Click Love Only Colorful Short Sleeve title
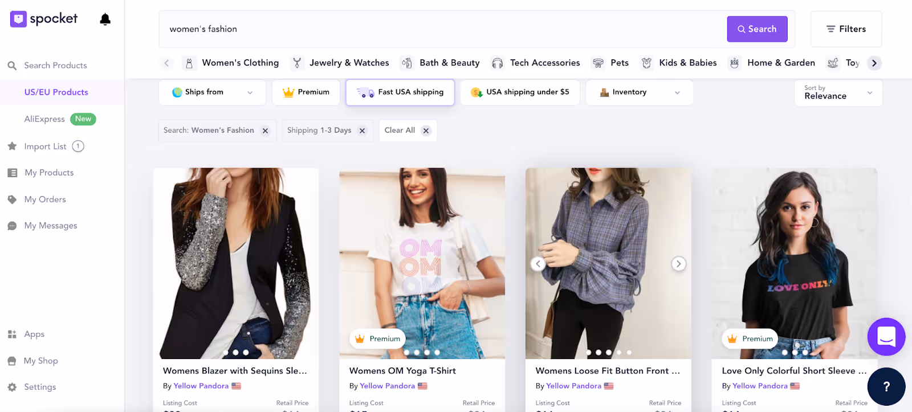Viewport: 912px width, 412px height. coord(794,371)
